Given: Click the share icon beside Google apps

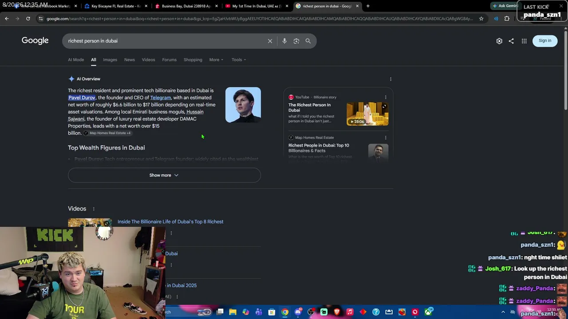Looking at the screenshot, I should pyautogui.click(x=511, y=41).
